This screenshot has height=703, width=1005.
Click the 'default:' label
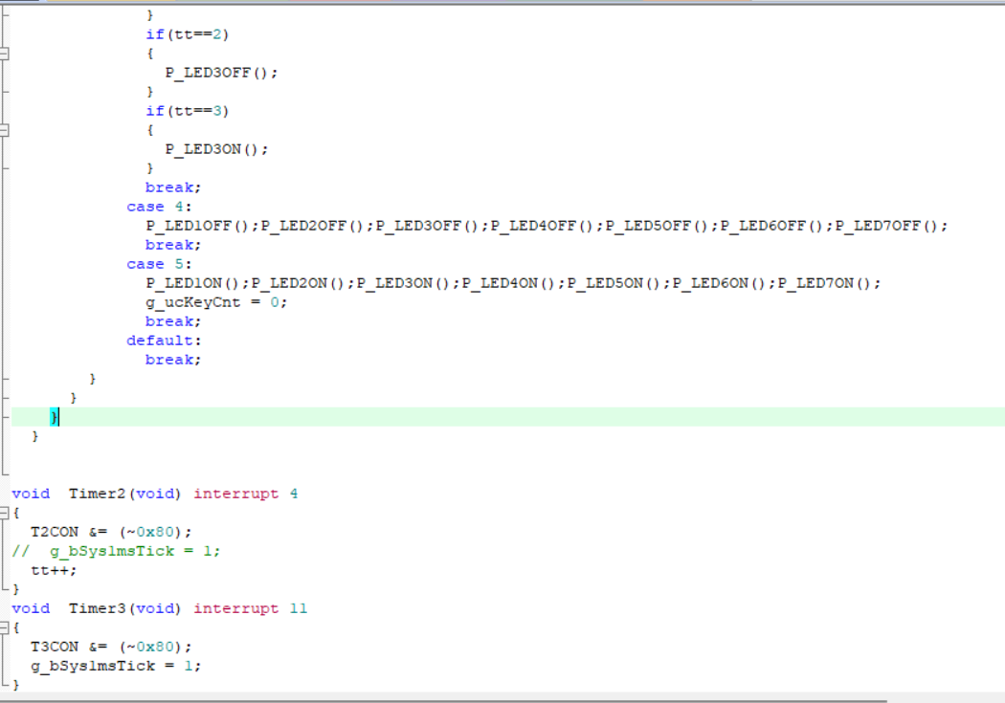pyautogui.click(x=164, y=341)
